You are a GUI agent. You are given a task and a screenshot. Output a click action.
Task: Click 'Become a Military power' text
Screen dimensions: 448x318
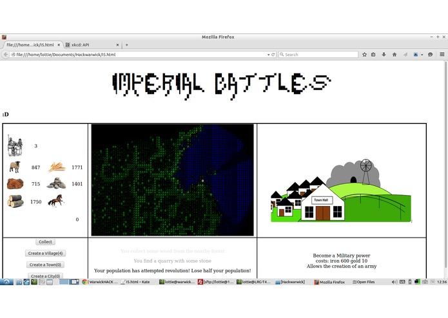click(342, 256)
